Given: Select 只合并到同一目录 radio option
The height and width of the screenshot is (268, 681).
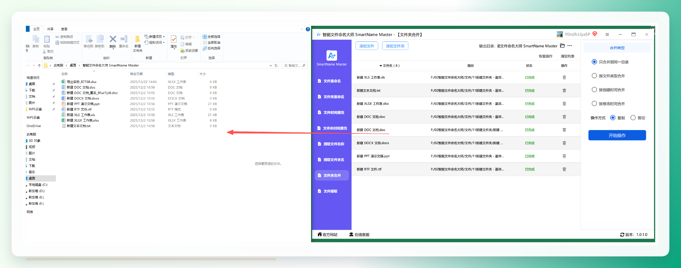Looking at the screenshot, I should 594,62.
